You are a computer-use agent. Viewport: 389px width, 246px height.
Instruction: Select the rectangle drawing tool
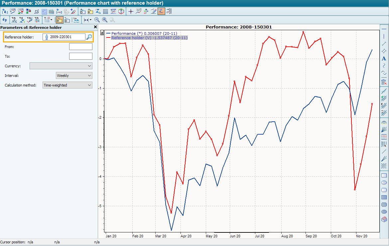(x=384, y=175)
